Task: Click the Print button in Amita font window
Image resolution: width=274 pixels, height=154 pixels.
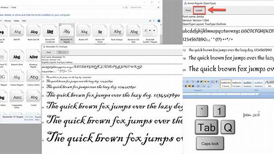Action: click(x=188, y=10)
